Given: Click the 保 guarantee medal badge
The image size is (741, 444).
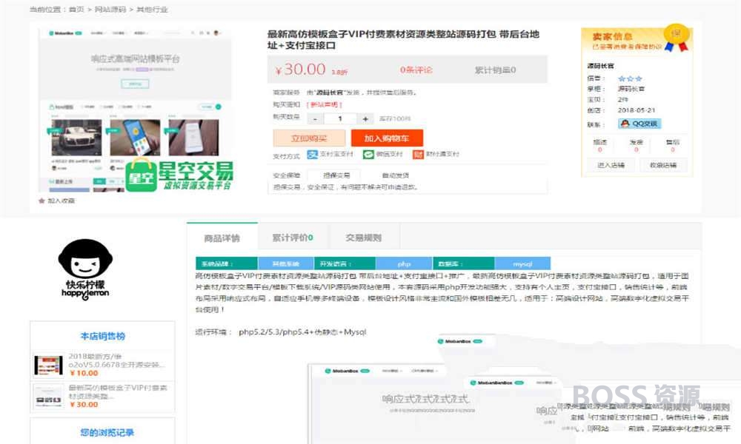Looking at the screenshot, I should tap(677, 37).
